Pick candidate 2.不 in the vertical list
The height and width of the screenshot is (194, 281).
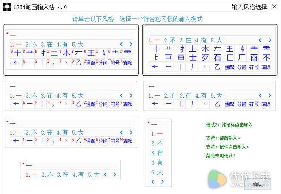[157, 143]
